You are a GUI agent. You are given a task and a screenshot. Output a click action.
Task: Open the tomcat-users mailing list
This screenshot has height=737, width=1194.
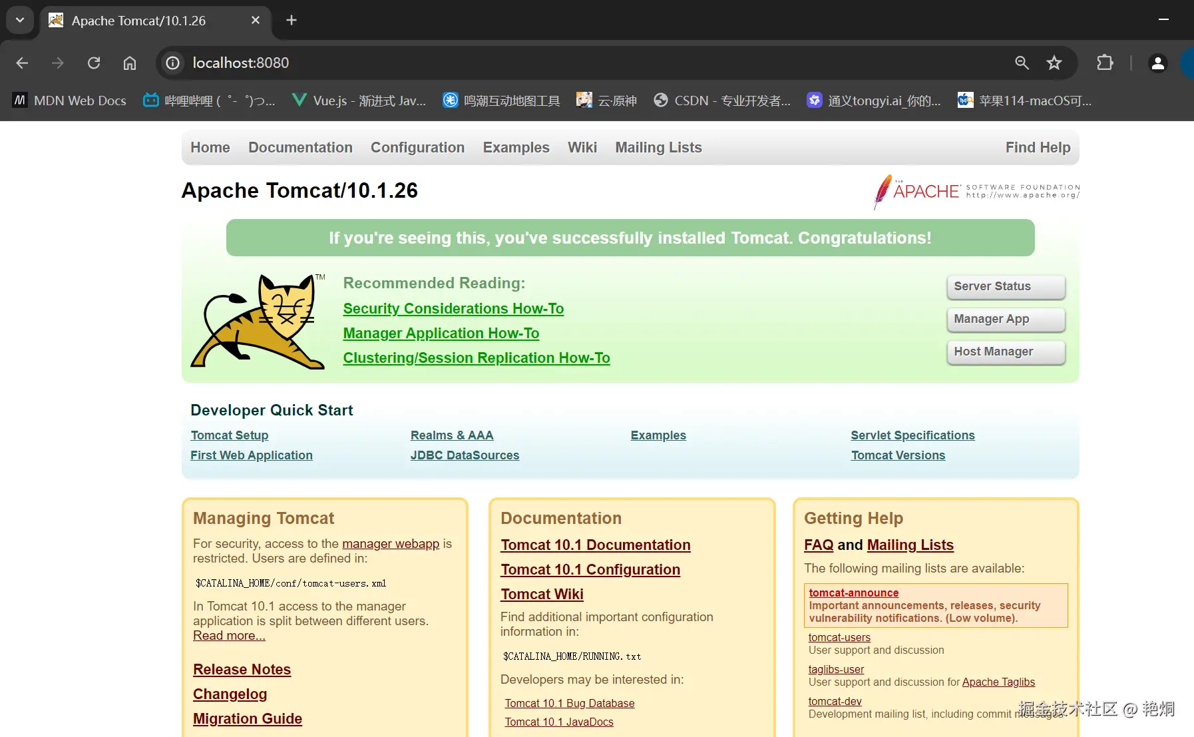point(839,637)
